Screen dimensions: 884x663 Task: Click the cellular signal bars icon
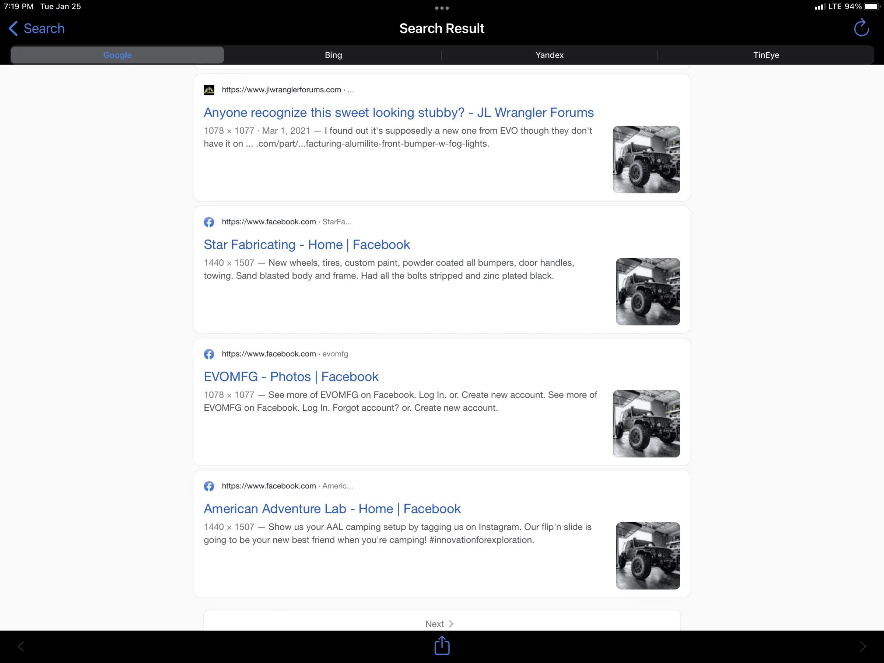[x=820, y=7]
